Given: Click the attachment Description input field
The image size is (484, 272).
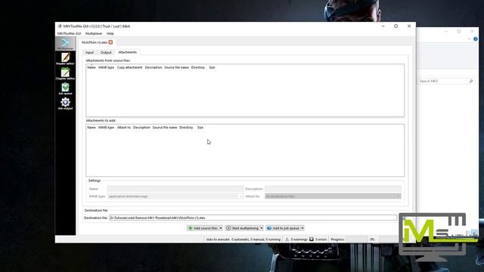Looking at the screenshot, I should [333, 189].
